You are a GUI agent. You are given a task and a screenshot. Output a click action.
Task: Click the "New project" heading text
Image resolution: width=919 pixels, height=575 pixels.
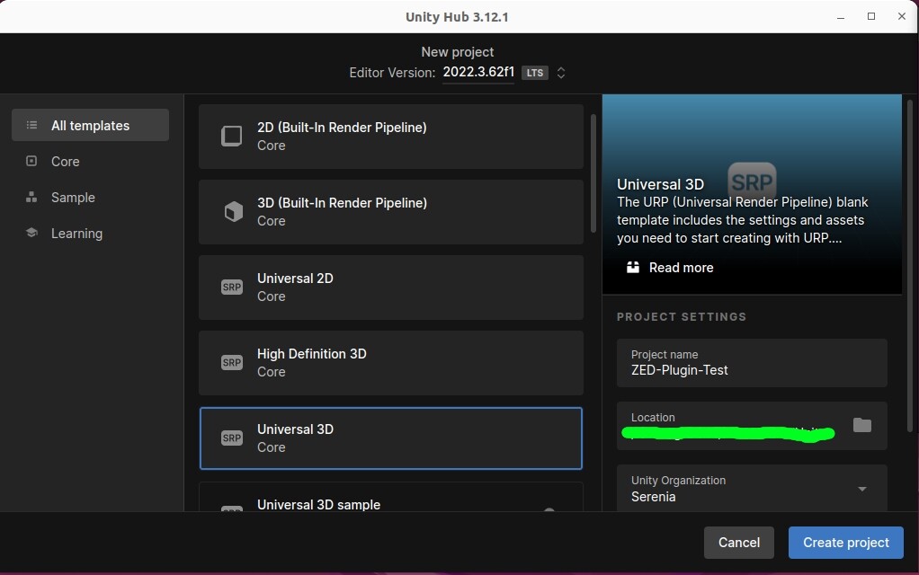(457, 52)
